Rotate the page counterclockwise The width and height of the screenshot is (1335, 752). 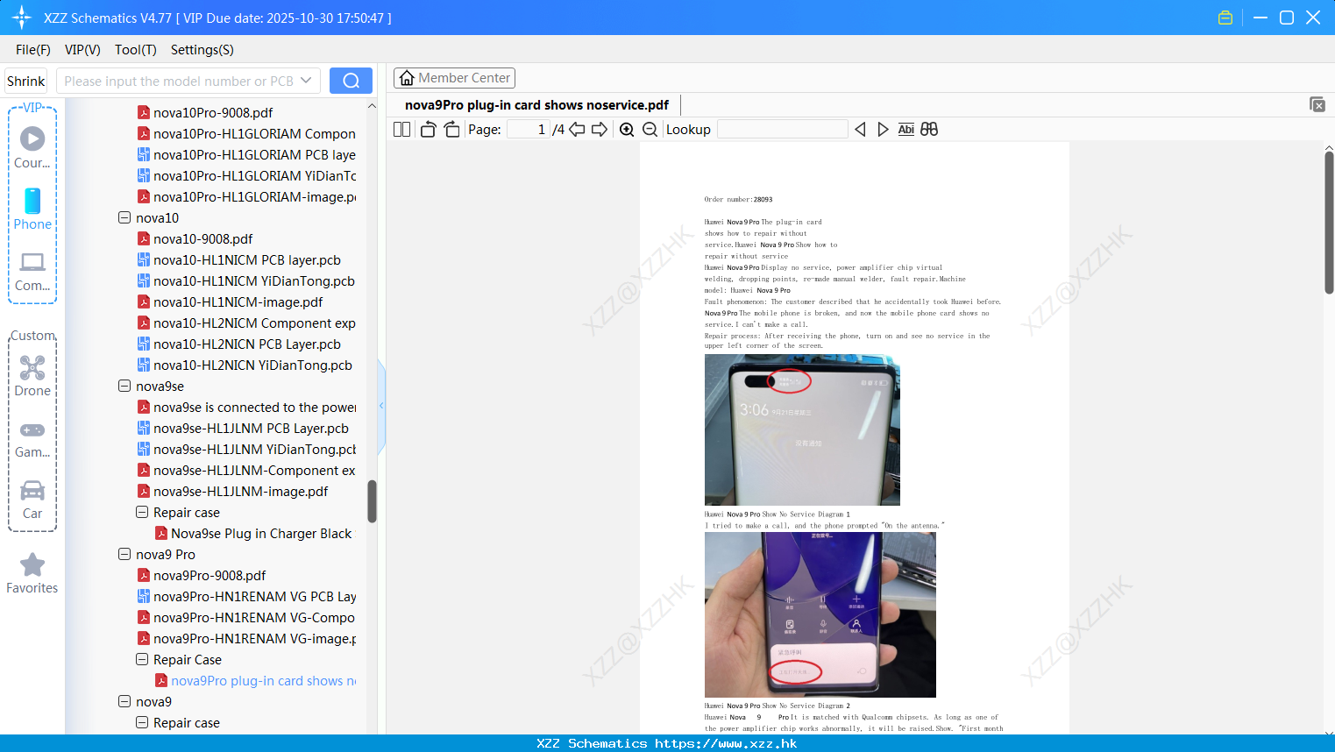coord(428,130)
